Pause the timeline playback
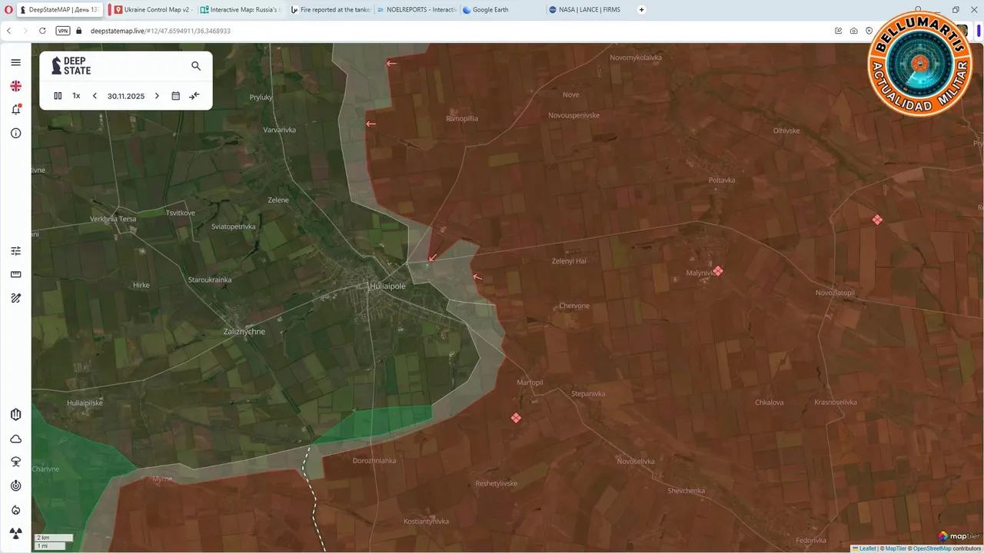The width and height of the screenshot is (984, 553). pyautogui.click(x=58, y=96)
